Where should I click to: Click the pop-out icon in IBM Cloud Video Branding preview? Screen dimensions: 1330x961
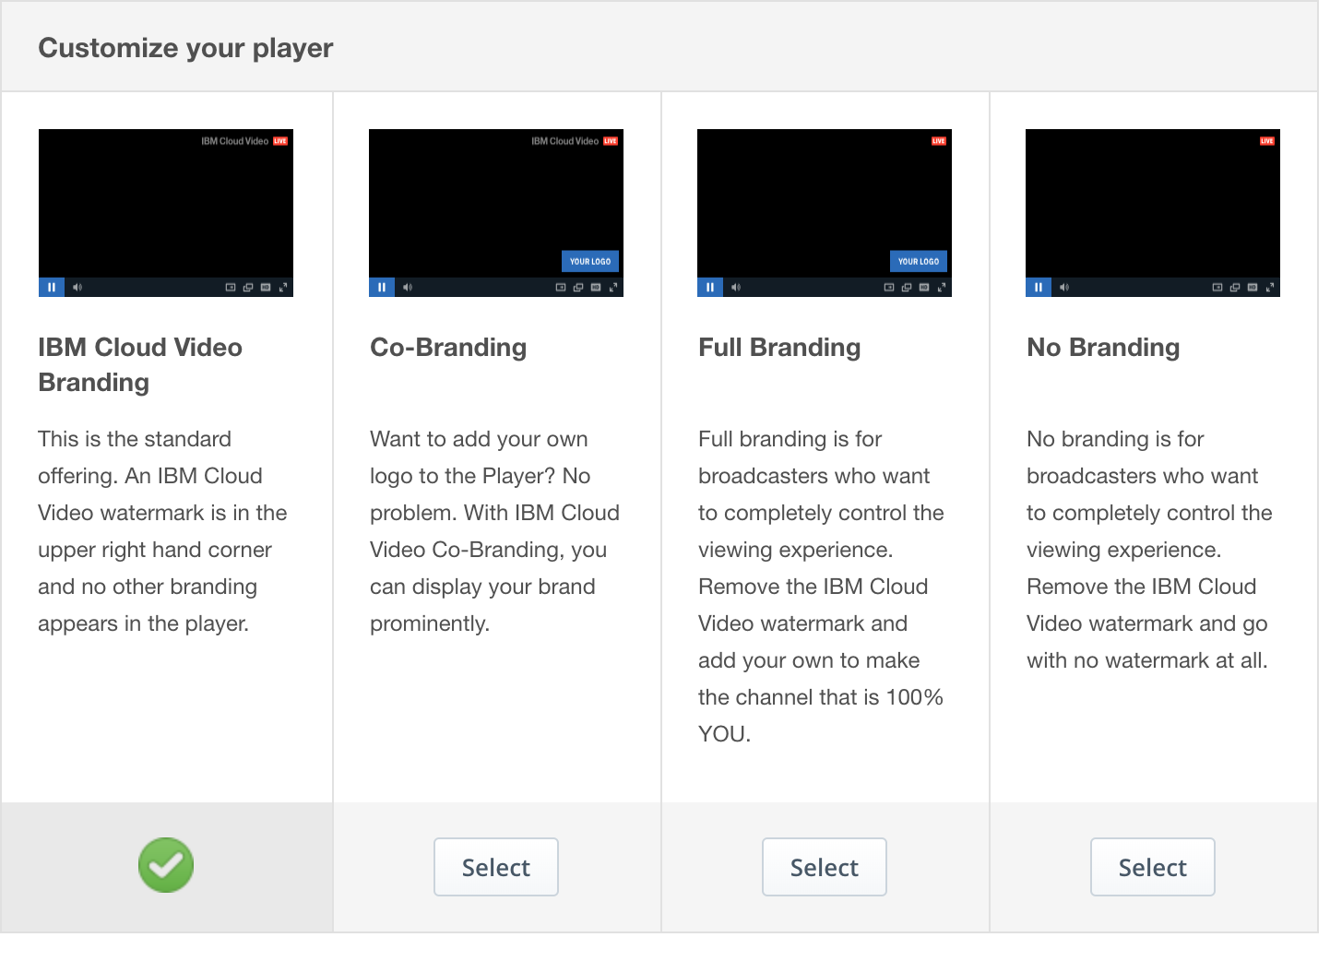coord(248,288)
